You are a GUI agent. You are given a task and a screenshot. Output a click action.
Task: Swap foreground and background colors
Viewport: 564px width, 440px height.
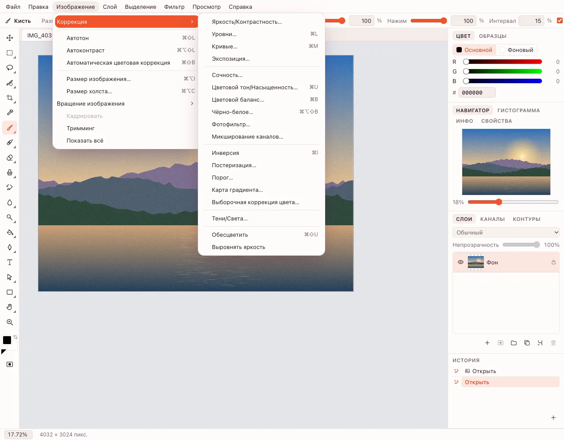[x=15, y=337]
